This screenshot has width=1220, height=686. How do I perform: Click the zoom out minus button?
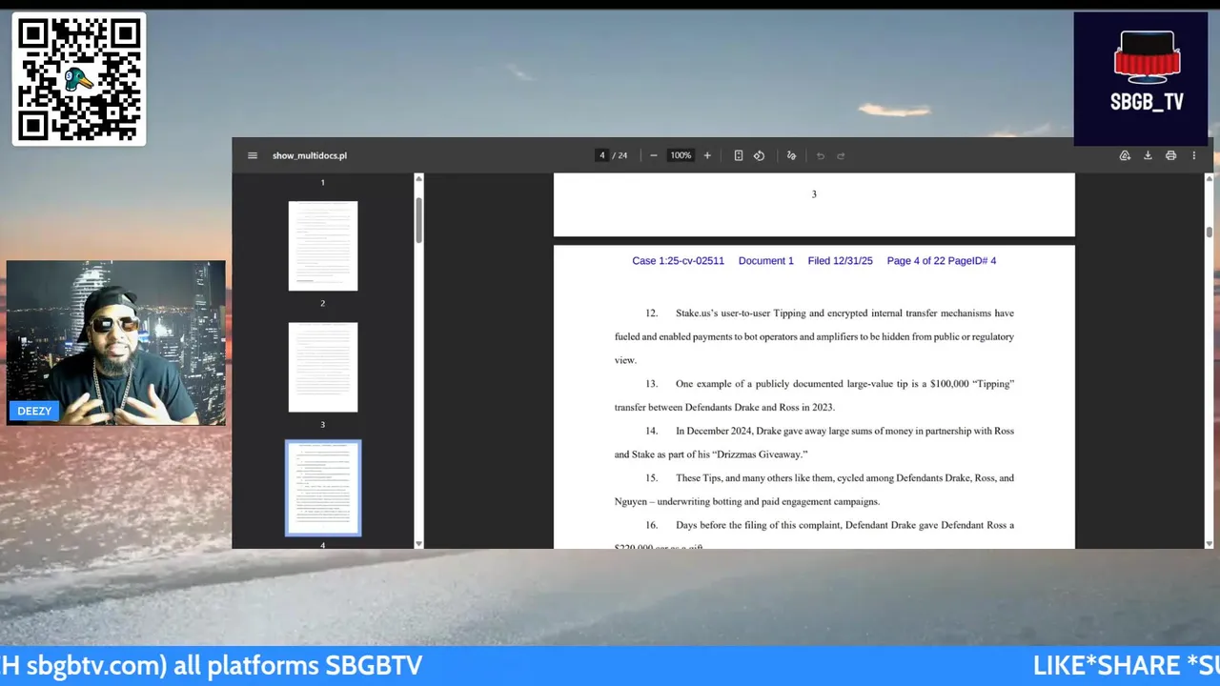(653, 155)
